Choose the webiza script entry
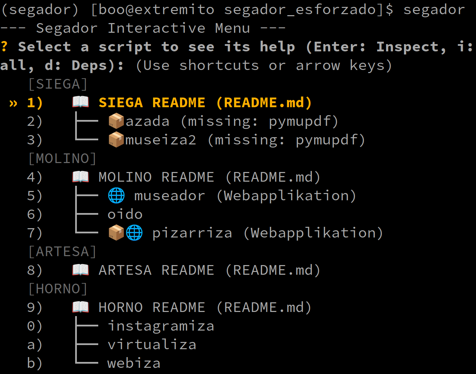This screenshot has height=374, width=476. pos(134,363)
